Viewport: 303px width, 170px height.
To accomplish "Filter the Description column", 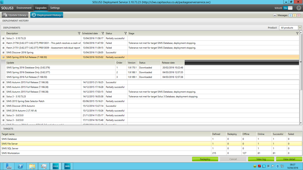I will pyautogui.click(x=79, y=33).
